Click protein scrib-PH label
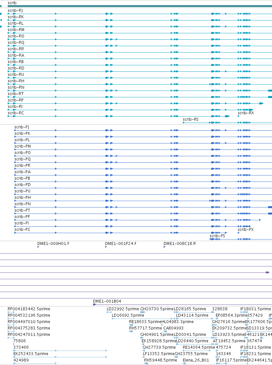272x365 pixels. tap(23, 198)
